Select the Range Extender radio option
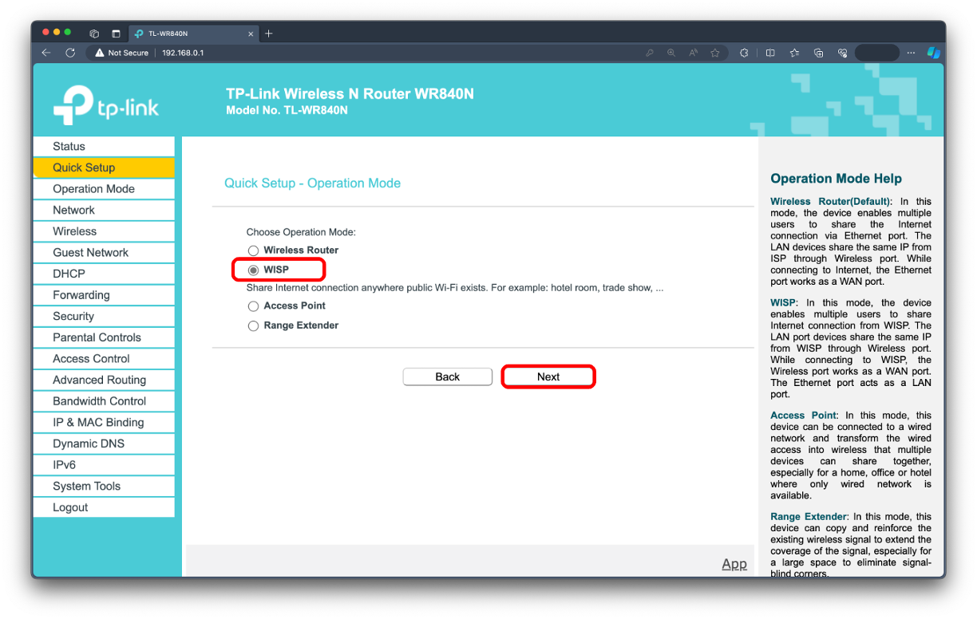Screen dimensions: 977x619 253,326
